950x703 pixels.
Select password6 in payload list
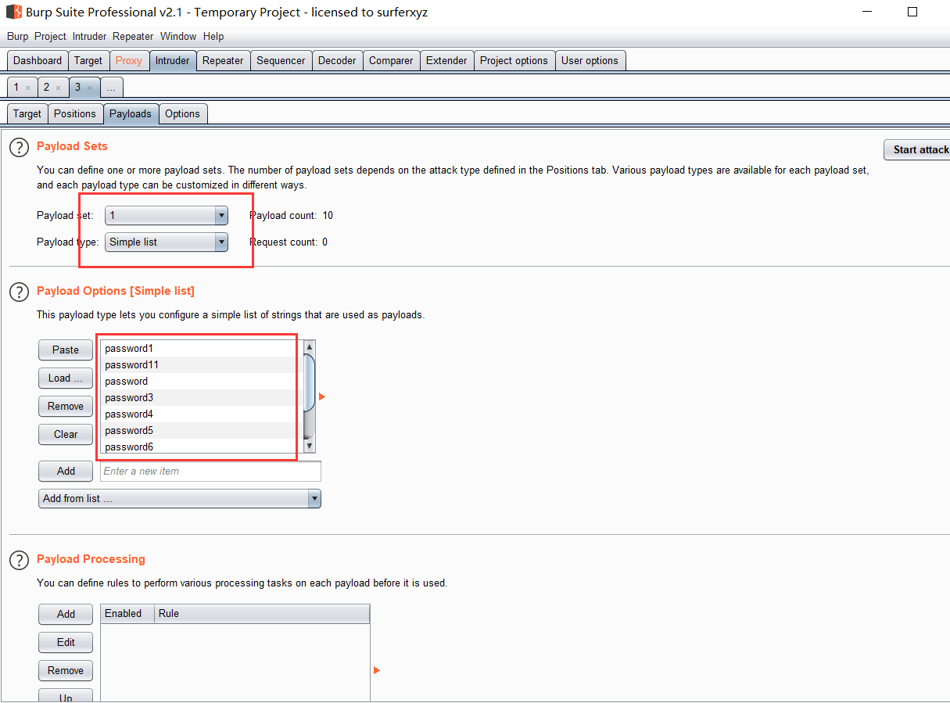[202, 447]
